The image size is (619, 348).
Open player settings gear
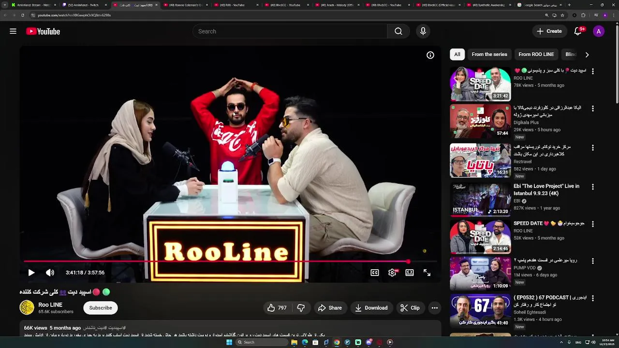click(392, 273)
